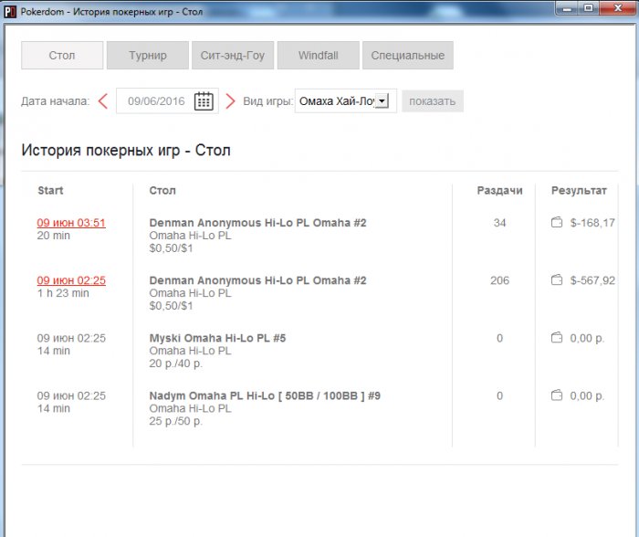The width and height of the screenshot is (639, 537).
Task: Focus the 09/06/2016 date field
Action: [x=156, y=101]
